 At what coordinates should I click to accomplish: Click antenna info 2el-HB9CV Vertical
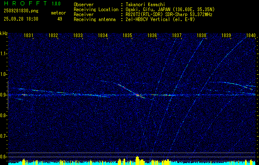(160, 19)
